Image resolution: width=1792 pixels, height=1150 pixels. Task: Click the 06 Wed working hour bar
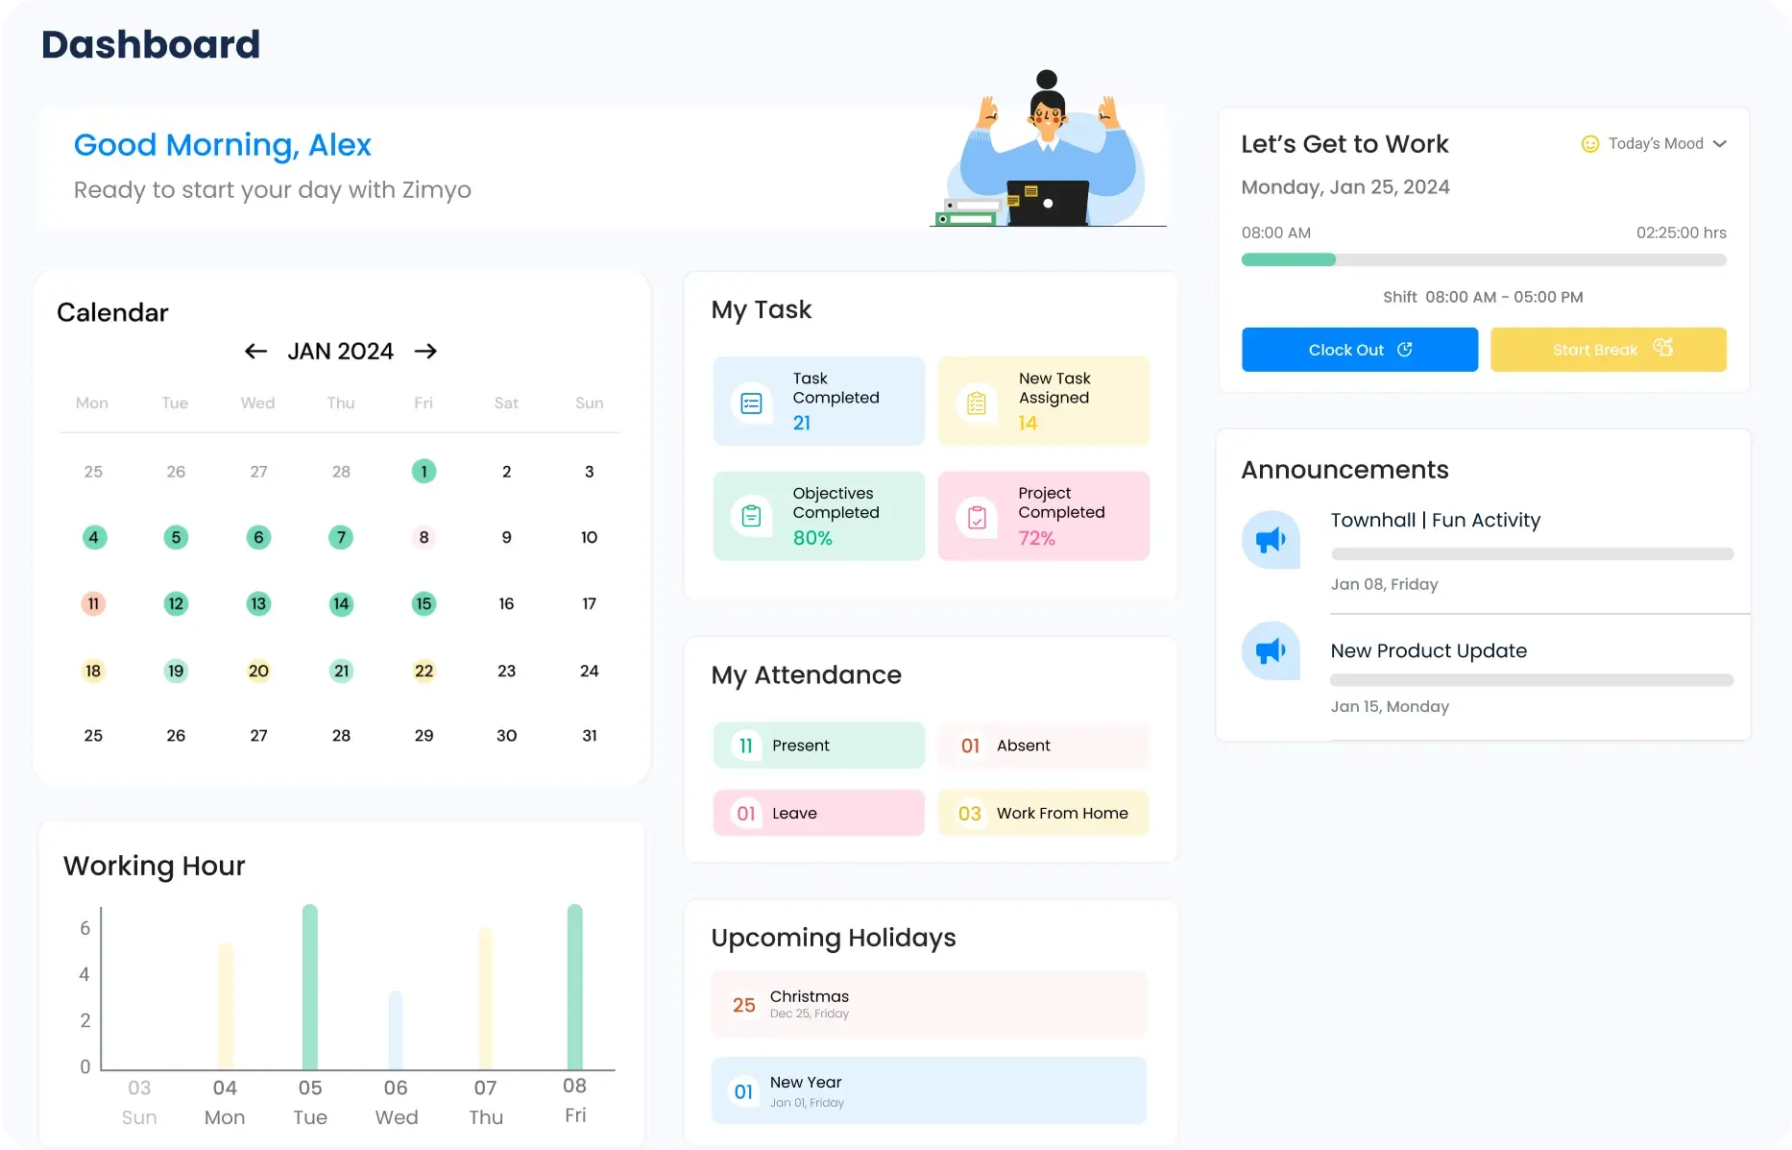(396, 1030)
